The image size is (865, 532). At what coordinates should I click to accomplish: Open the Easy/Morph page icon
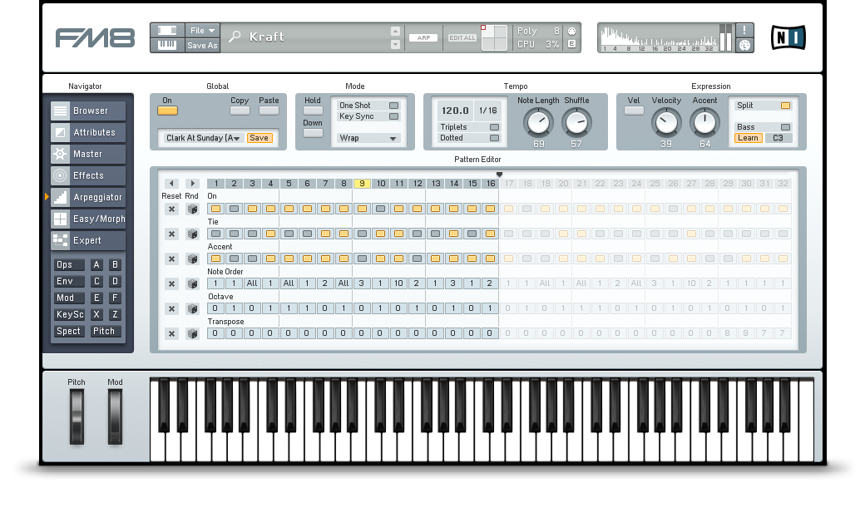pyautogui.click(x=60, y=219)
